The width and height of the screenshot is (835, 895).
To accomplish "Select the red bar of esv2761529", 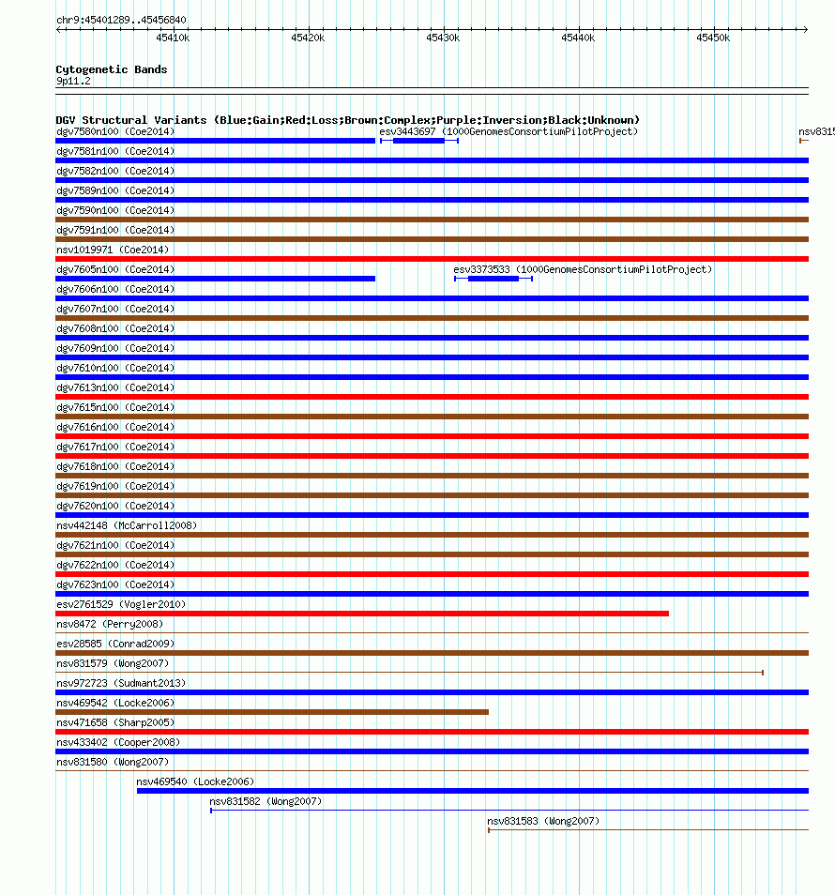I will click(x=362, y=614).
